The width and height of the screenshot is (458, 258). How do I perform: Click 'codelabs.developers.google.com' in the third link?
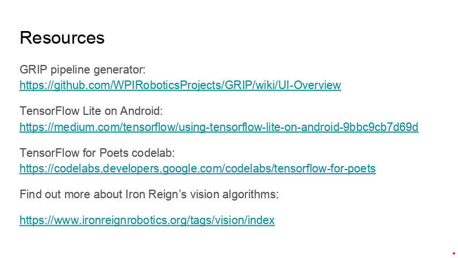coord(138,168)
